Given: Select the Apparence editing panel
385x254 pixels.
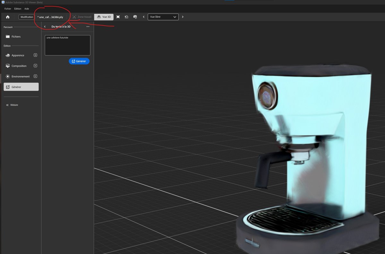Looking at the screenshot, I should pos(18,55).
